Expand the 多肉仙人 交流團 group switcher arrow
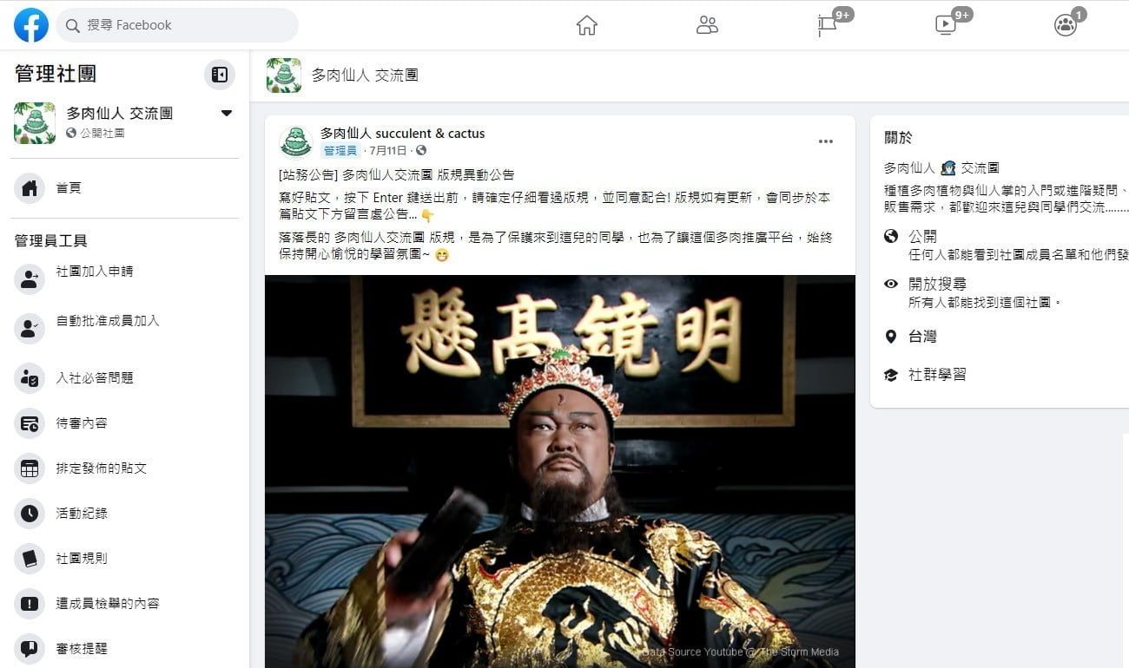Screen dimensions: 1129x668 coord(227,113)
